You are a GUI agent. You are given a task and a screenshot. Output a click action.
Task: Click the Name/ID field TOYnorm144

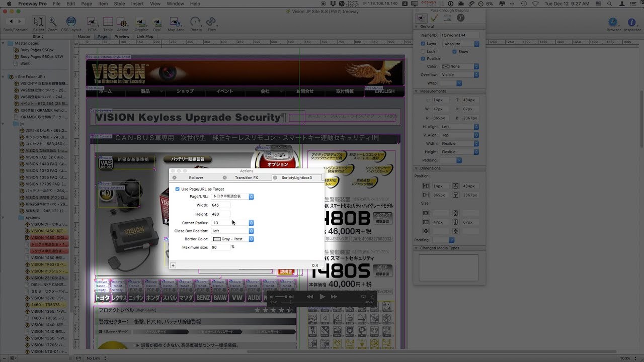tap(459, 35)
